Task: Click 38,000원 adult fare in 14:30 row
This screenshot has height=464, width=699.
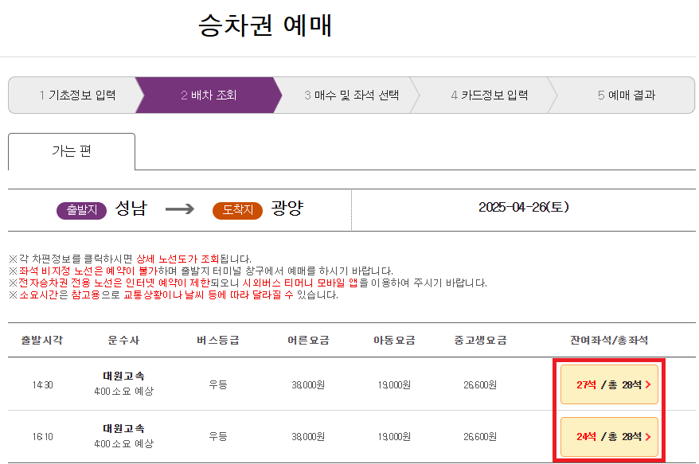Action: pyautogui.click(x=308, y=384)
